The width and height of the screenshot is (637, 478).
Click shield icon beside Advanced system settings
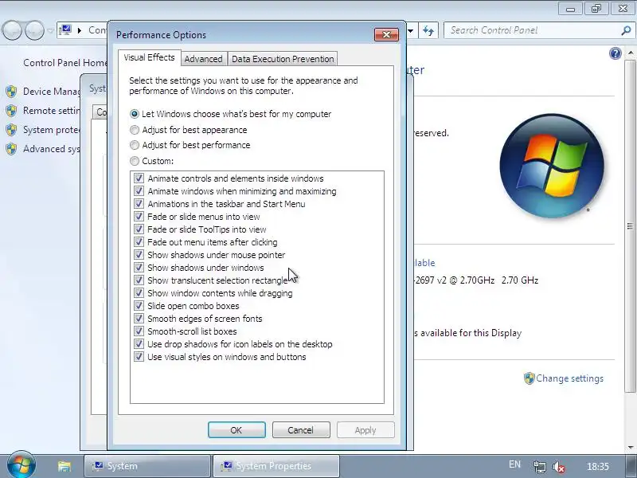coord(11,149)
